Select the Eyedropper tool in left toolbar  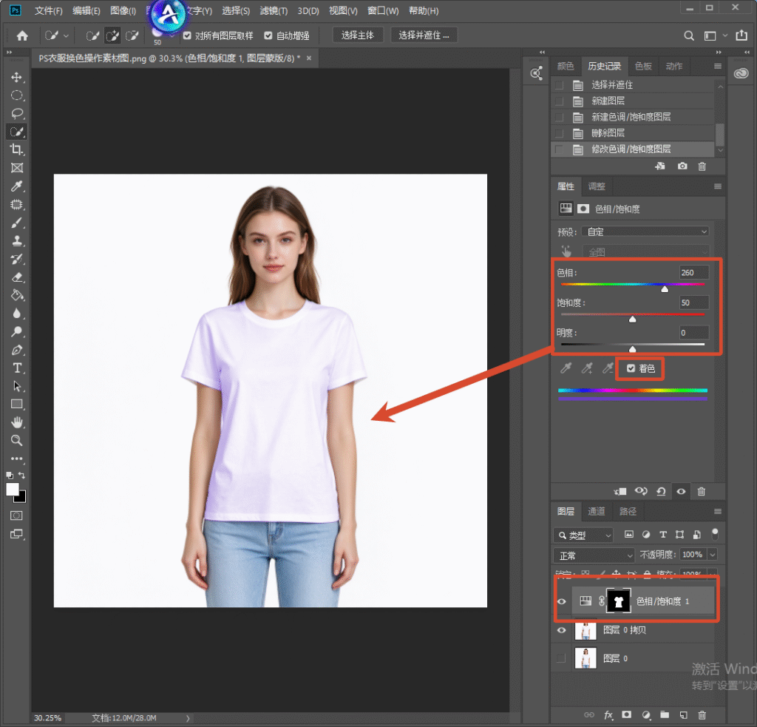(17, 186)
